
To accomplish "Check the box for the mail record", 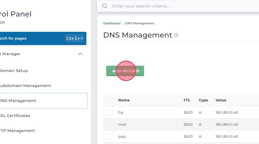I will pyautogui.click(x=109, y=124).
